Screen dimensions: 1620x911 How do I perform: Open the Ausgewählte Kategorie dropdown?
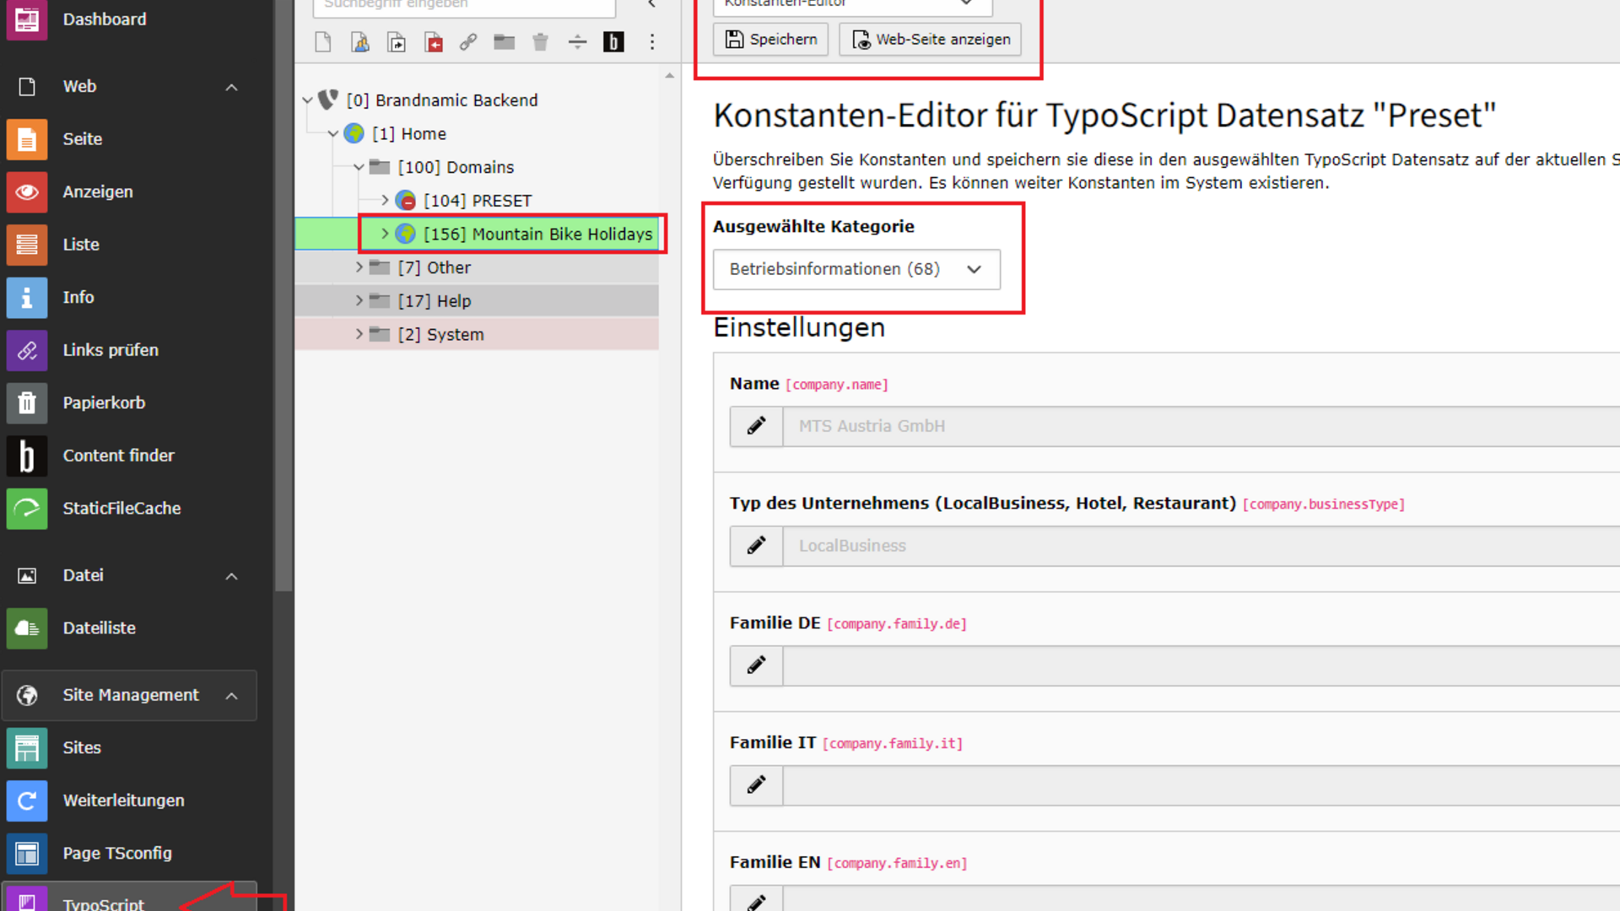coord(856,269)
